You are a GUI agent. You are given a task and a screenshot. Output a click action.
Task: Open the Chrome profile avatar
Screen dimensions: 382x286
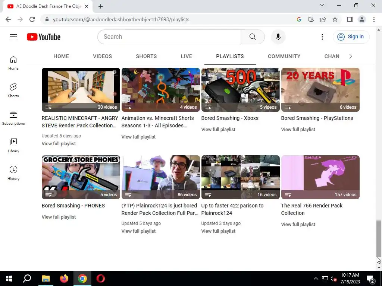click(x=362, y=19)
